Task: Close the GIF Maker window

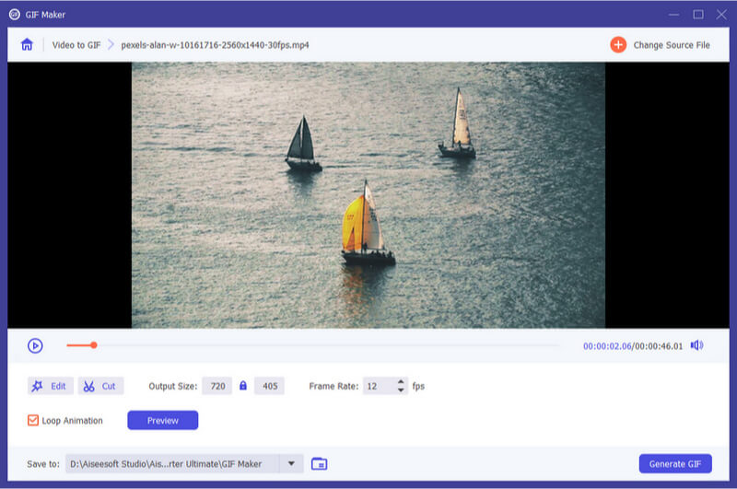Action: pyautogui.click(x=721, y=15)
